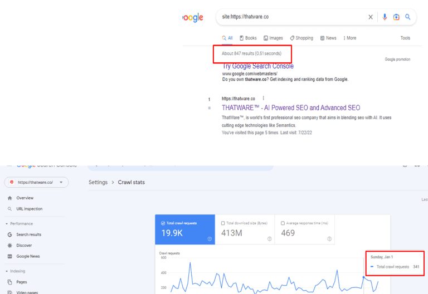The image size is (428, 294).
Task: Open help icon on Total download size card
Action: pyautogui.click(x=269, y=239)
